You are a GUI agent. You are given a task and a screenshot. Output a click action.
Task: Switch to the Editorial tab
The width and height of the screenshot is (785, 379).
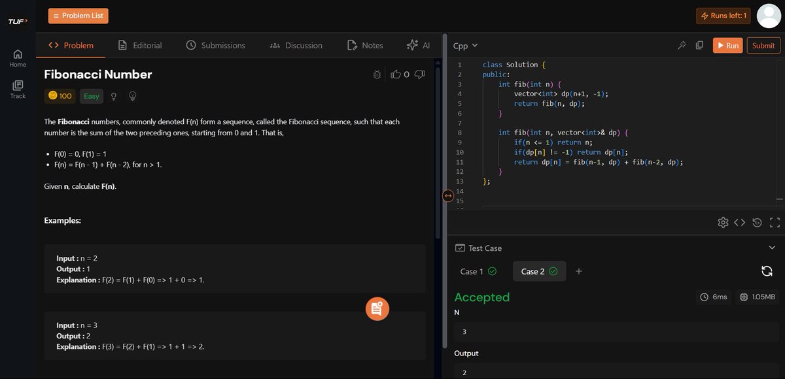pyautogui.click(x=140, y=45)
